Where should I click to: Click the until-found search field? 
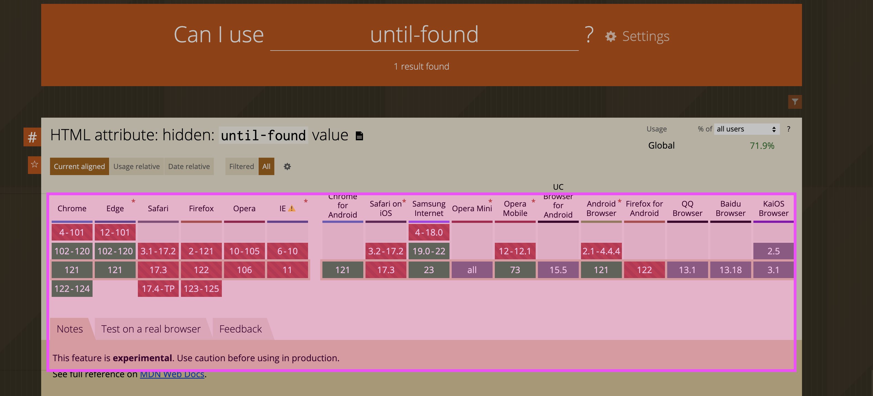(424, 35)
